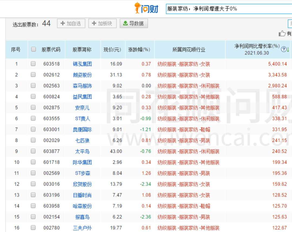Tick the checkbox for stock 603877
This screenshot has width=292, height=232.
(x=33, y=151)
